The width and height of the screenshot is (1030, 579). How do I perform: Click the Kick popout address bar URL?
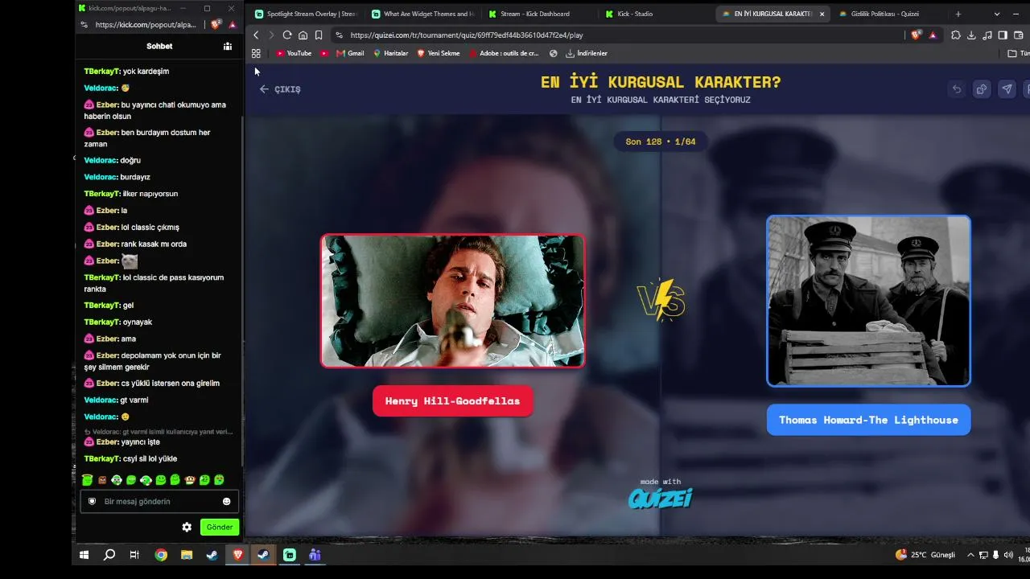pyautogui.click(x=146, y=25)
